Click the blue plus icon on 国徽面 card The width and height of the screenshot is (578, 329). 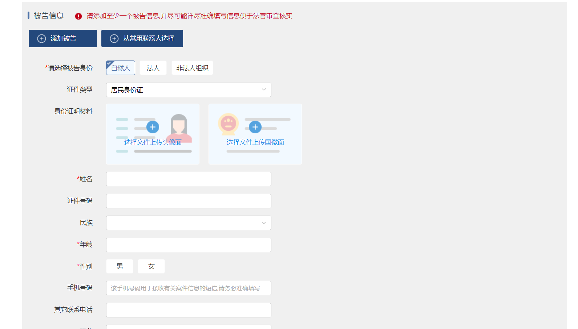[x=255, y=127]
